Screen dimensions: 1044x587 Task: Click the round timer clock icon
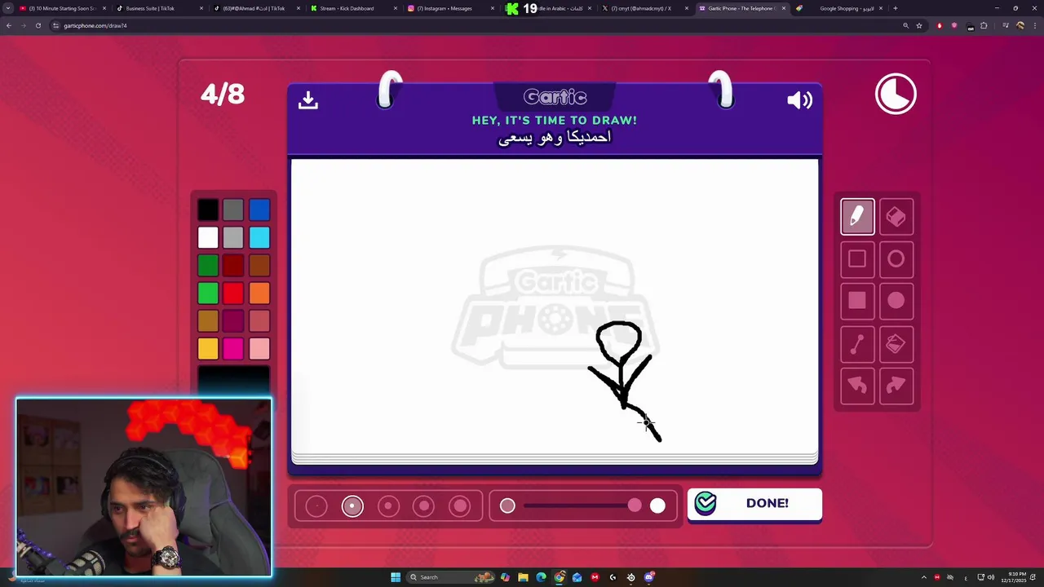[896, 94]
